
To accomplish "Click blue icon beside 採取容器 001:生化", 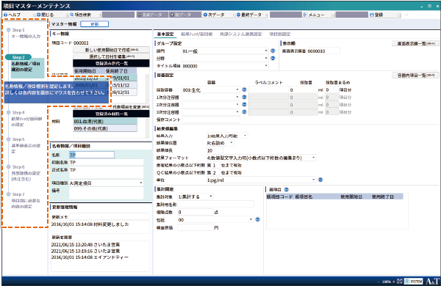I will coord(244,89).
